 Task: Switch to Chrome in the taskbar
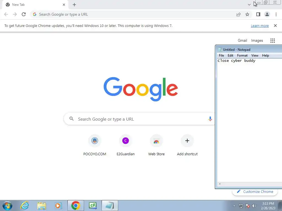[x=76, y=206]
